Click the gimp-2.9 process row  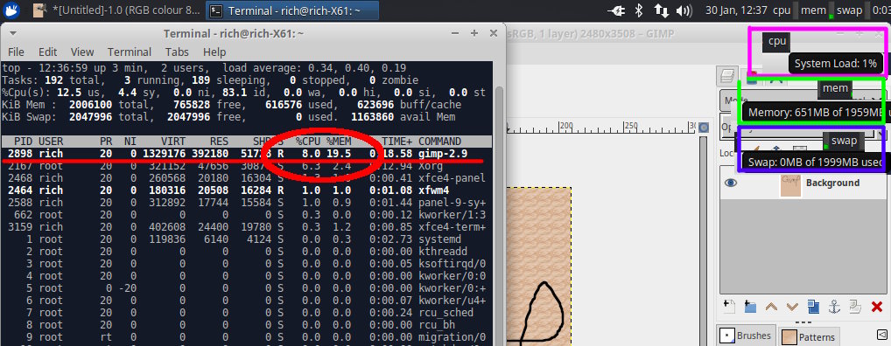[247, 154]
